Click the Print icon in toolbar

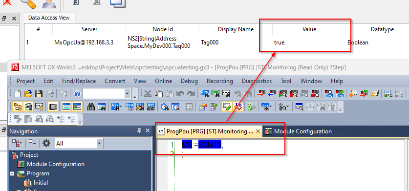(49, 93)
